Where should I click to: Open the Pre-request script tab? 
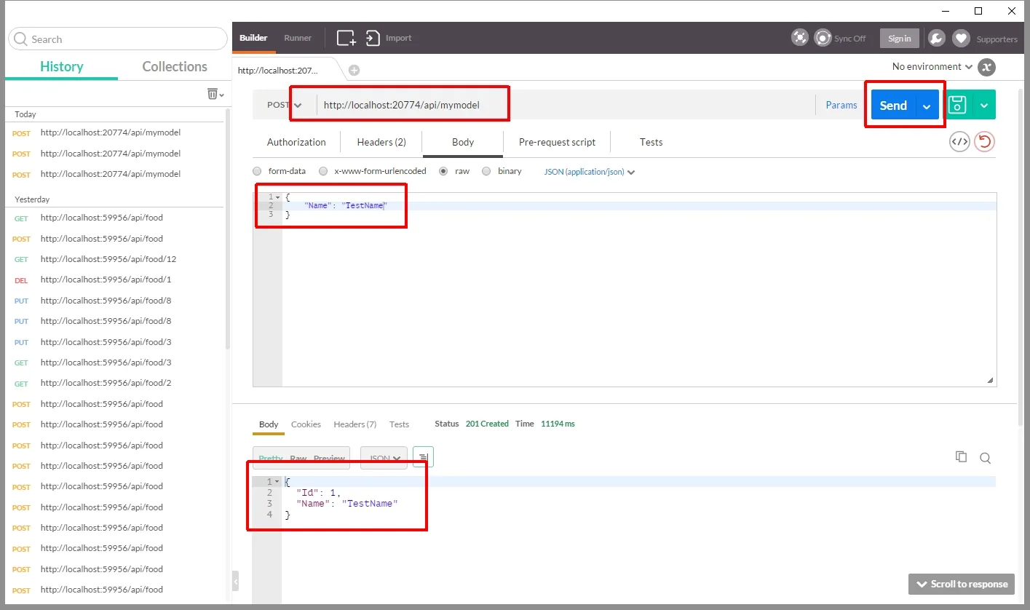coord(557,142)
